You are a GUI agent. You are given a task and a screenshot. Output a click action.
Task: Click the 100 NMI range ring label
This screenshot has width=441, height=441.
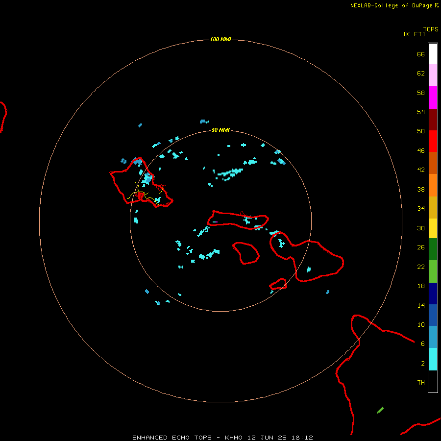[x=220, y=39]
